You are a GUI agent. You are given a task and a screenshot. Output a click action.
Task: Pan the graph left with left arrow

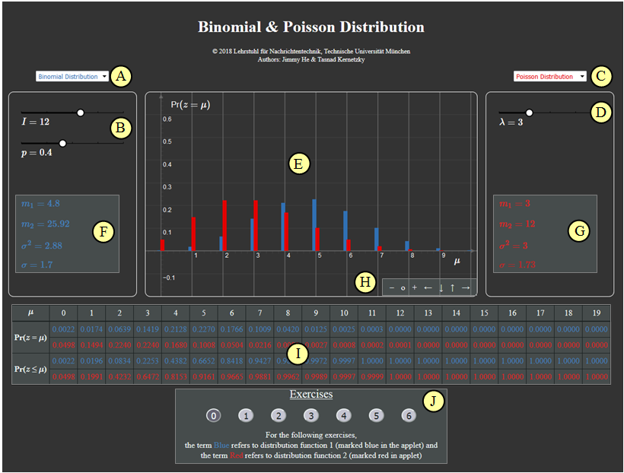click(428, 287)
